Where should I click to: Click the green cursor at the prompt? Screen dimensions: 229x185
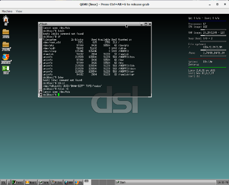pyautogui.click(x=59, y=95)
